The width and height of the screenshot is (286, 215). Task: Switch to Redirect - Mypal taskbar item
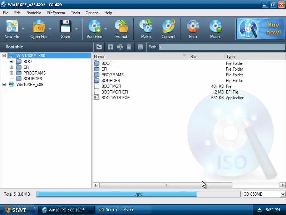click(124, 210)
